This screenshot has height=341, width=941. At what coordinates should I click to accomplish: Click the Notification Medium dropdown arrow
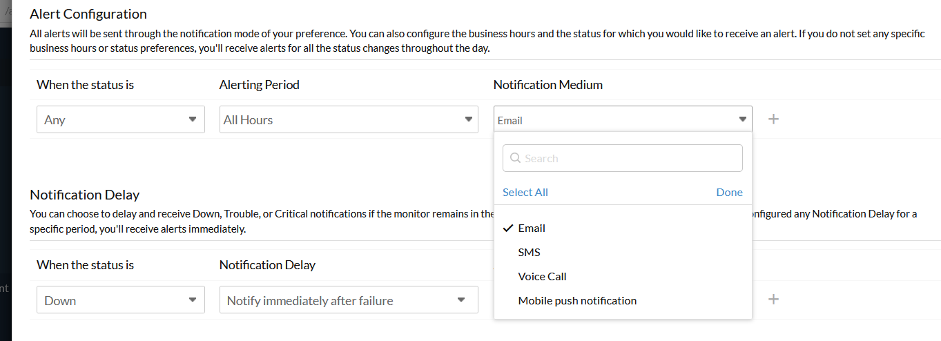tap(742, 119)
